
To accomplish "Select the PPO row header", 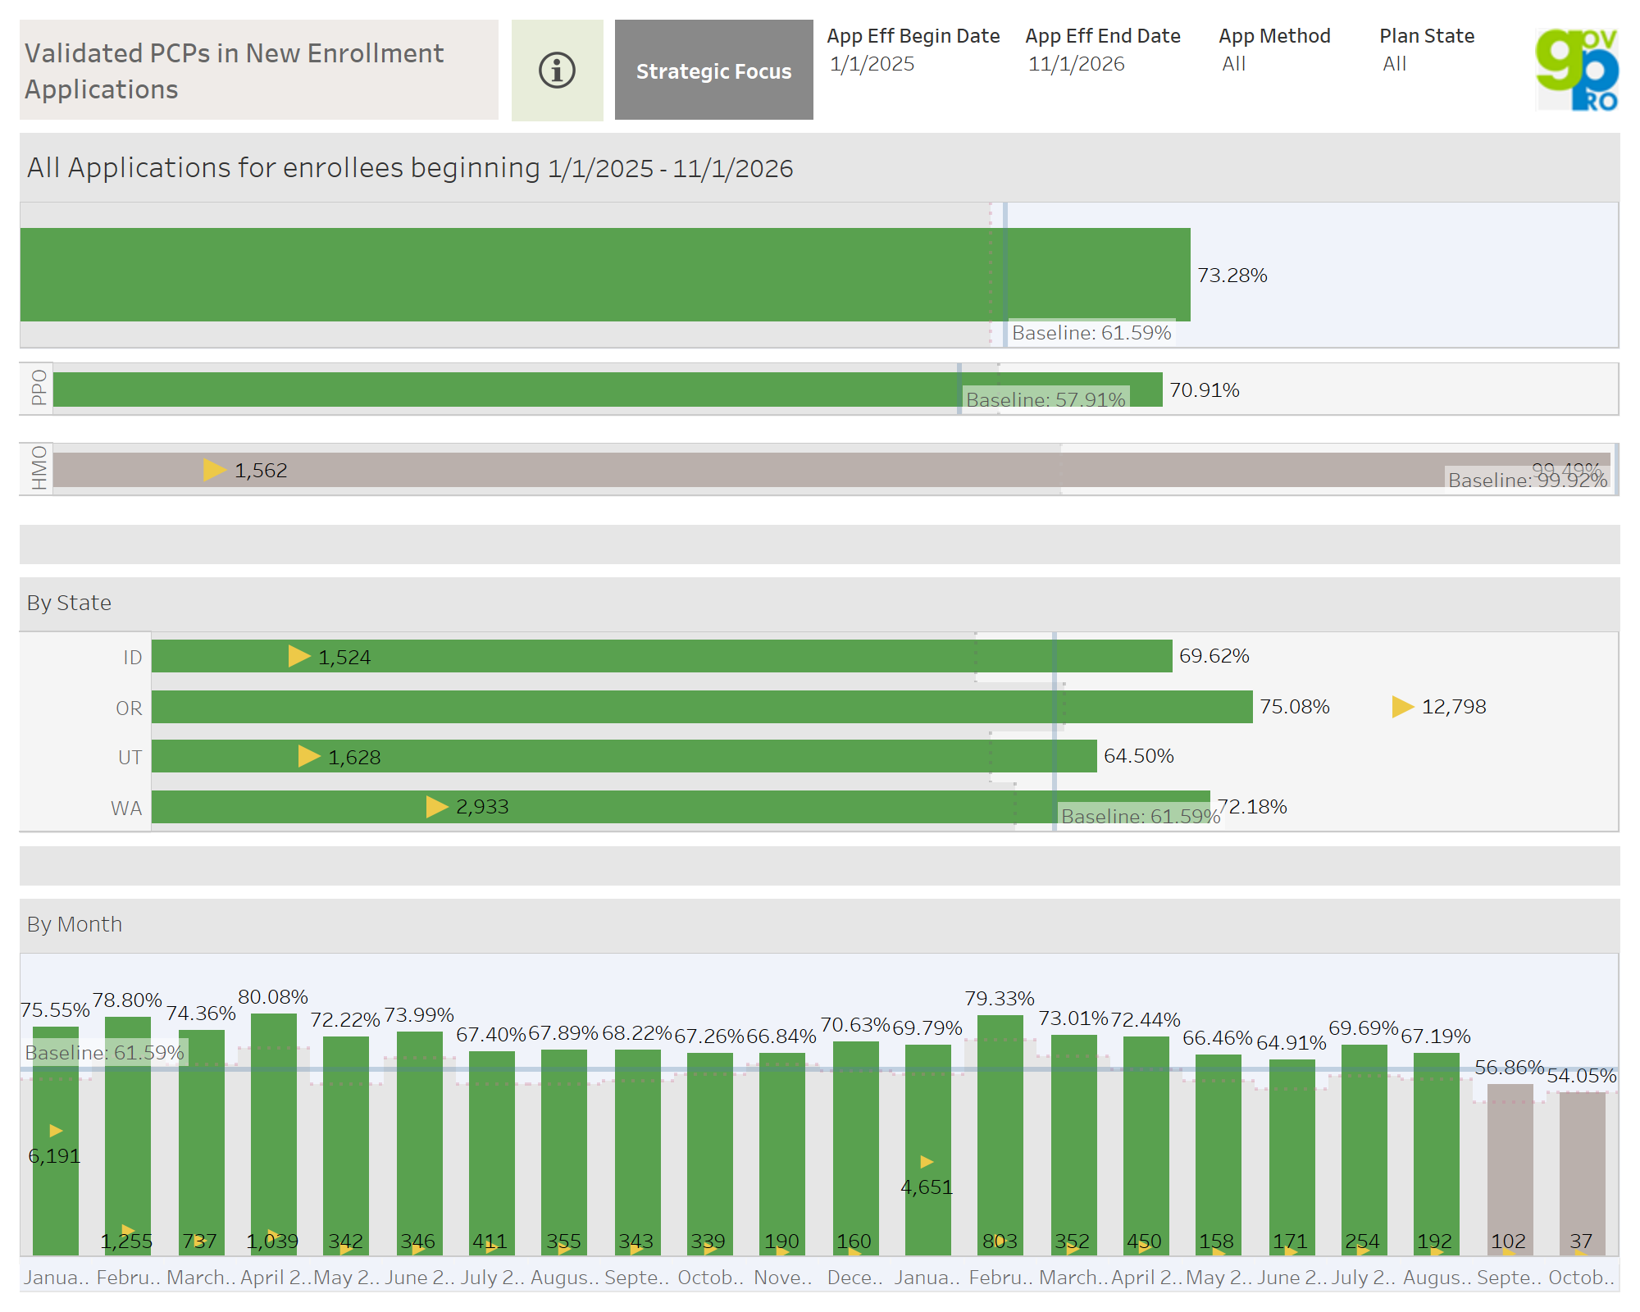I will 38,388.
